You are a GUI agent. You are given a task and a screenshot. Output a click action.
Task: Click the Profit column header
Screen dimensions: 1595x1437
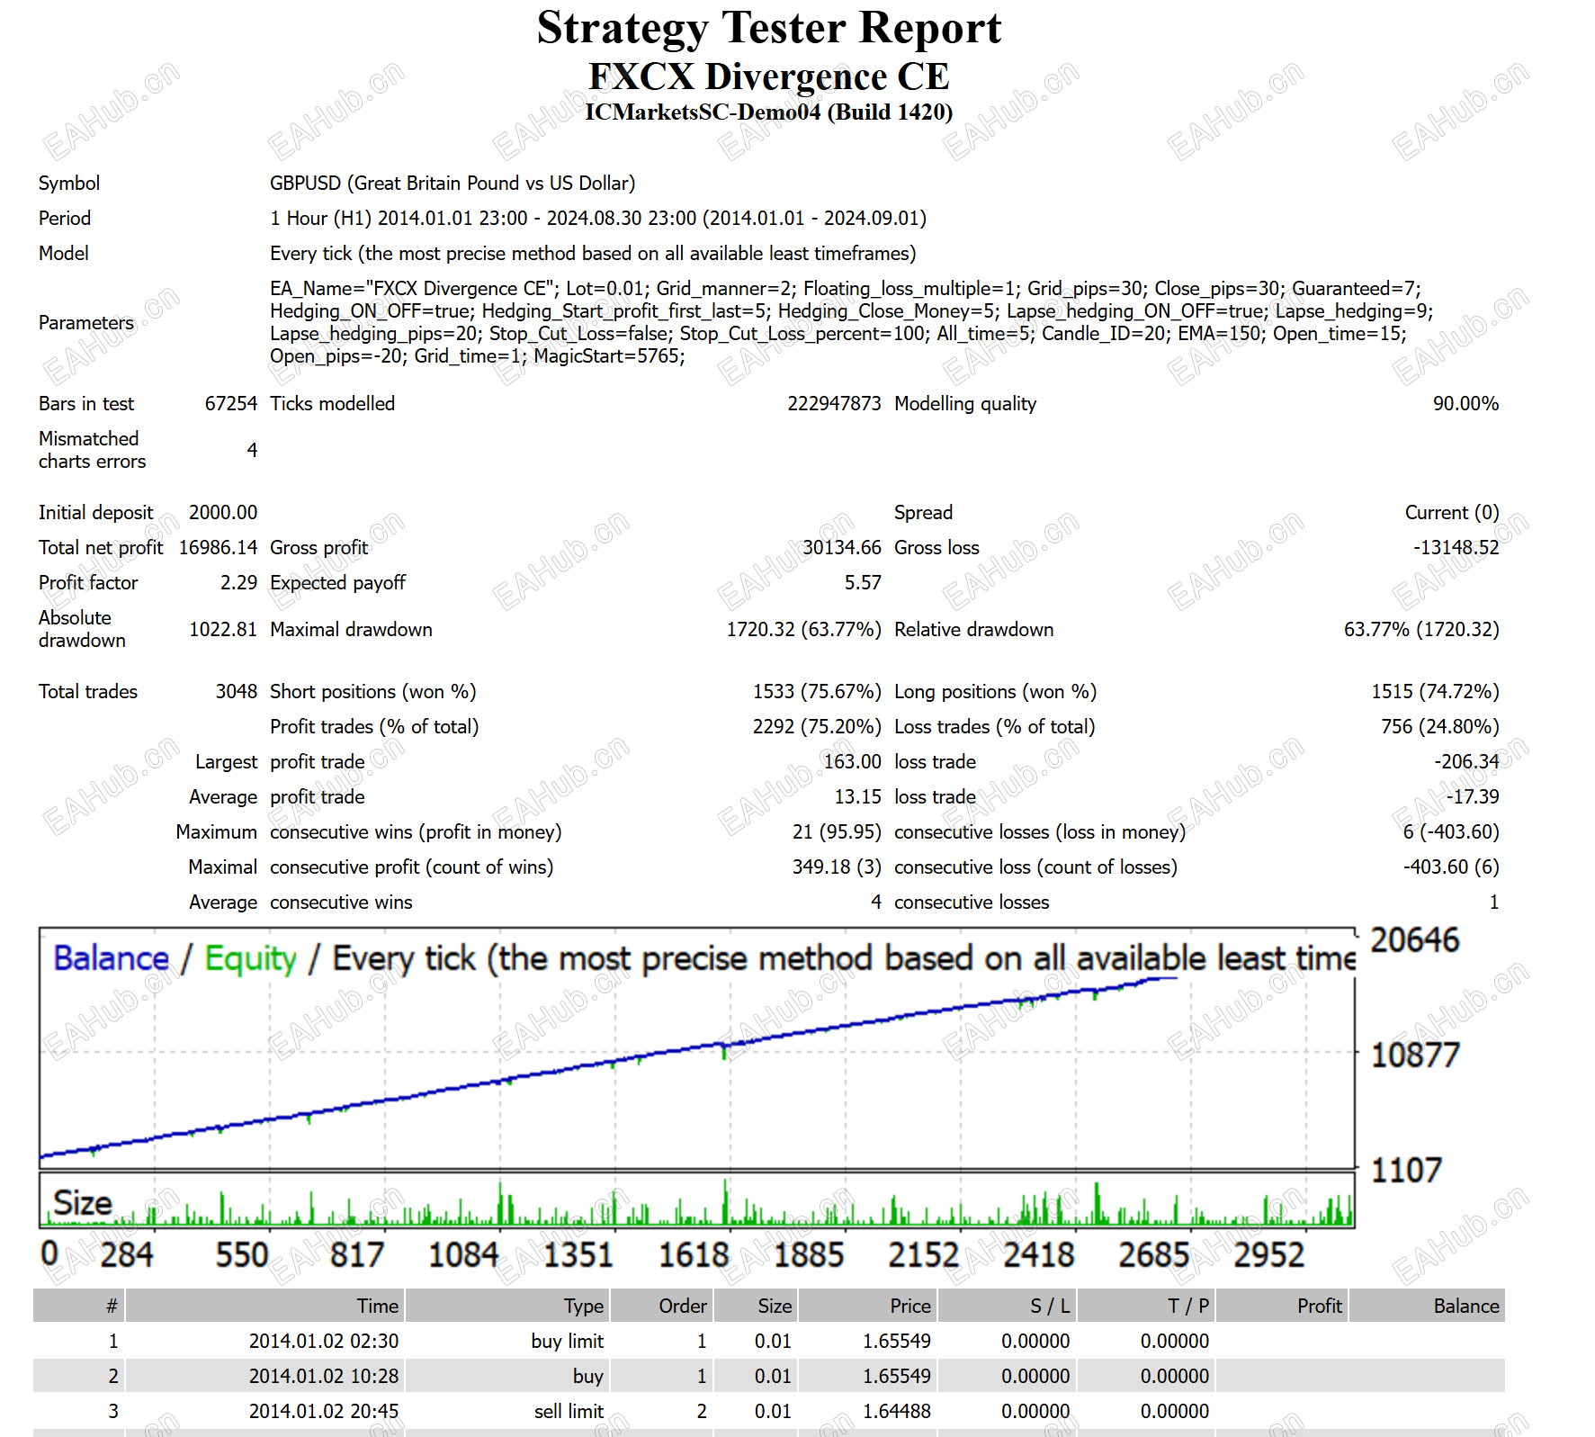pyautogui.click(x=1282, y=1306)
